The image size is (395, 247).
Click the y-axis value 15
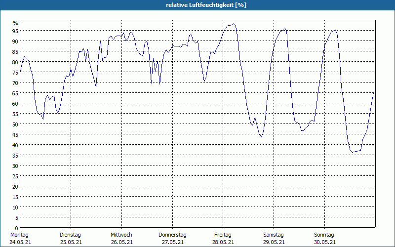[x=15, y=197]
